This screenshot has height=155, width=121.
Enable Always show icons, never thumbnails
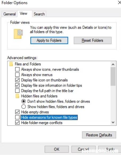(x=17, y=69)
